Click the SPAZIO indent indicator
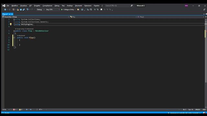 point(198,110)
